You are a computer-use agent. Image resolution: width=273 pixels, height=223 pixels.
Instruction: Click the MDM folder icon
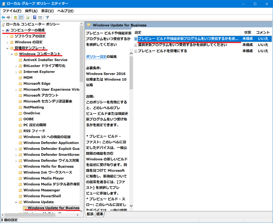pyautogui.click(x=20, y=78)
